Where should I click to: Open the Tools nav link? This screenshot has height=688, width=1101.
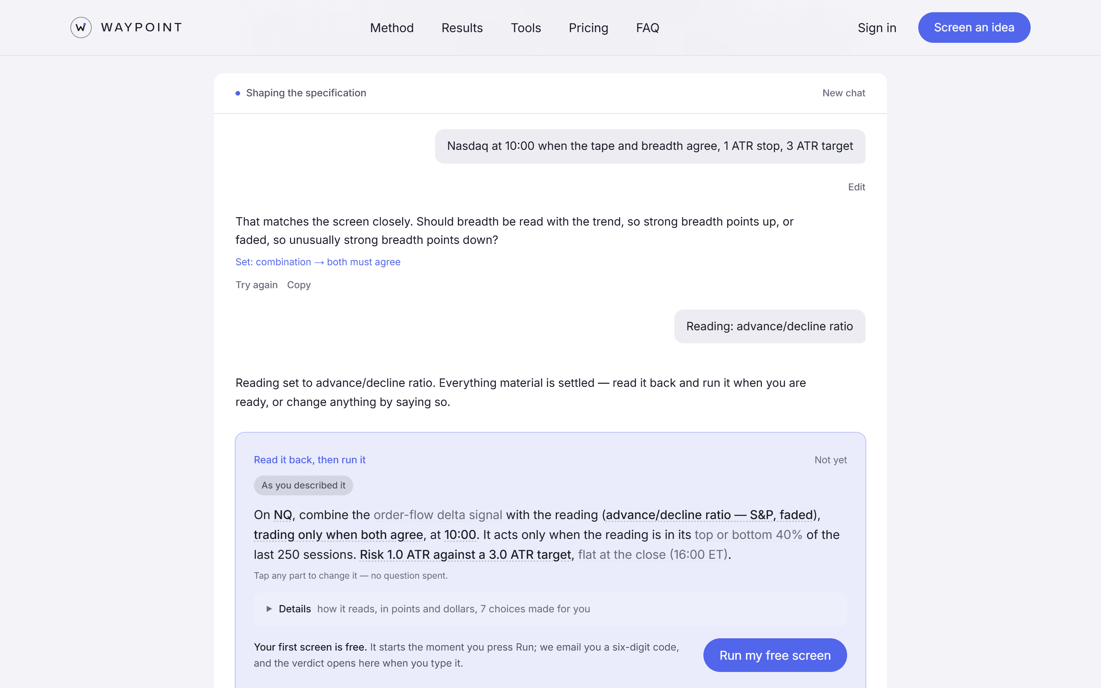(526, 28)
